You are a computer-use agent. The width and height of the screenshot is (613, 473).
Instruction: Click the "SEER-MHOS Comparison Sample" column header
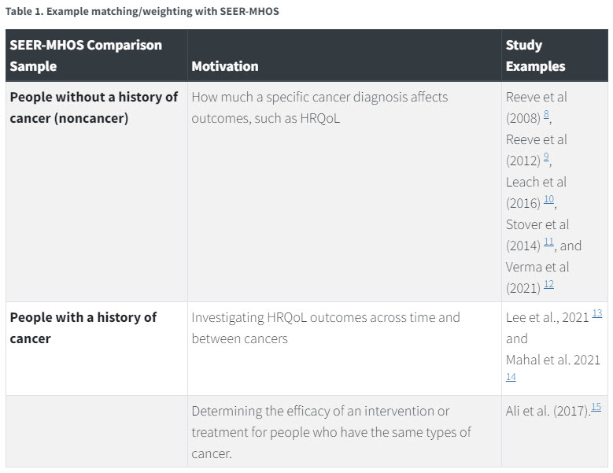click(86, 55)
